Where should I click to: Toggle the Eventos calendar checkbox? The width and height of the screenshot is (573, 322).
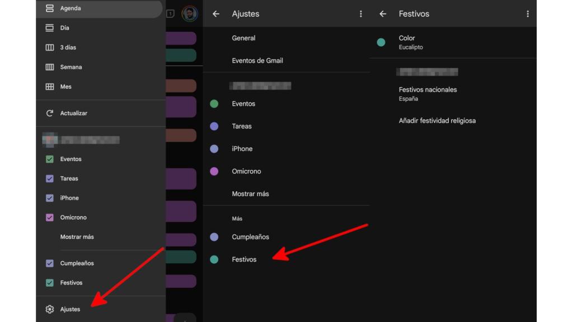point(50,159)
